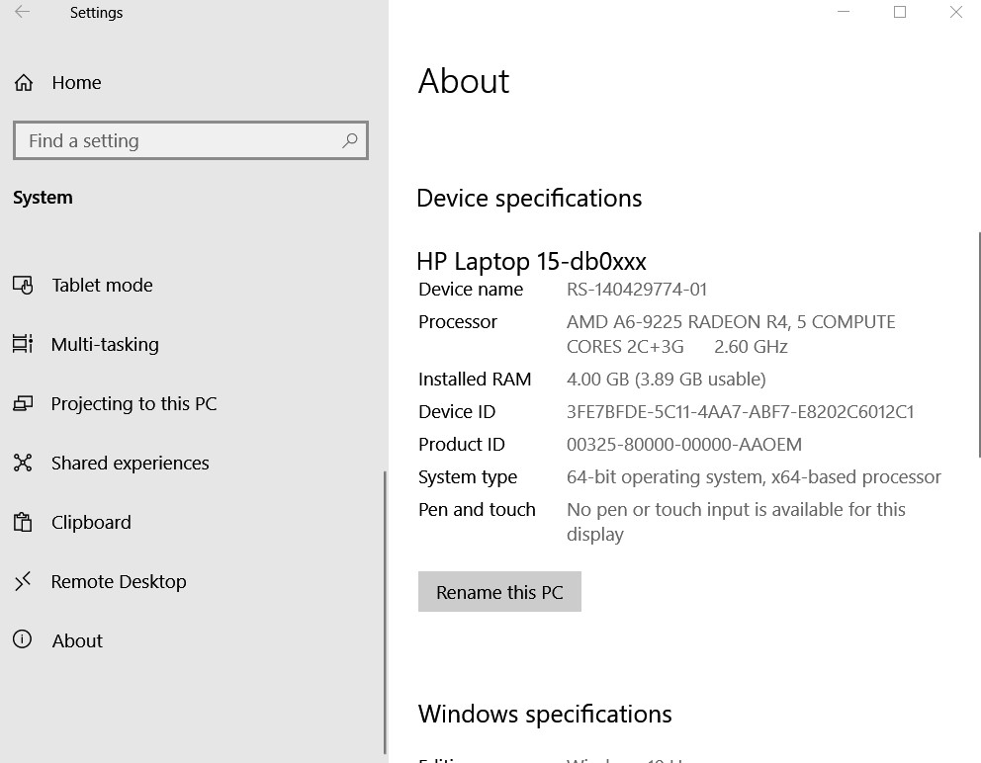Click the Installed RAM label
Image resolution: width=981 pixels, height=763 pixels.
click(x=475, y=379)
